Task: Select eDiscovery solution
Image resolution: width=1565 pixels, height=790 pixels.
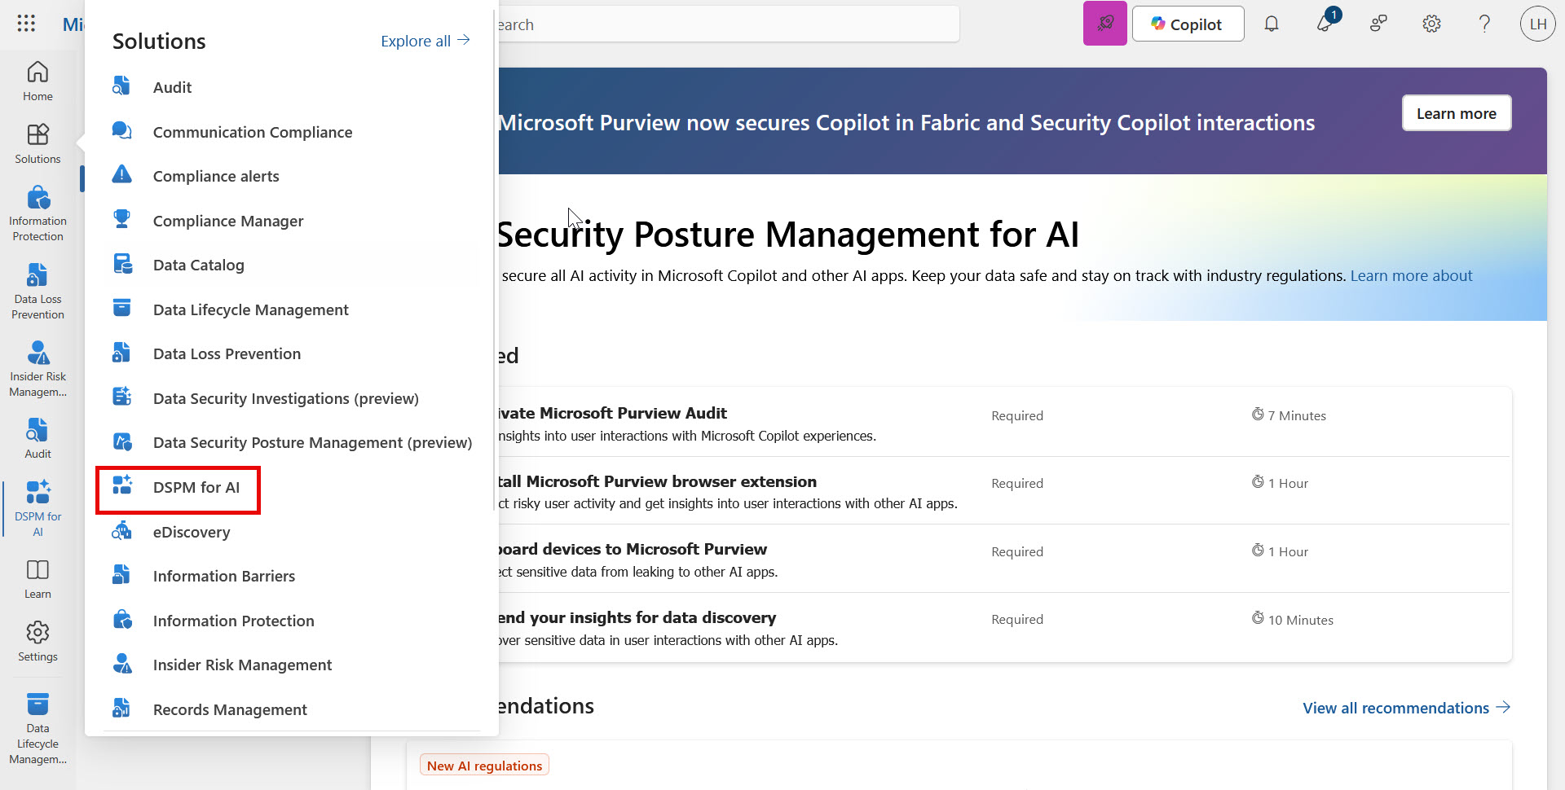Action: click(192, 532)
